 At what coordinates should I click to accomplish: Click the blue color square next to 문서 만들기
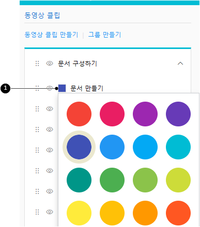(x=62, y=88)
